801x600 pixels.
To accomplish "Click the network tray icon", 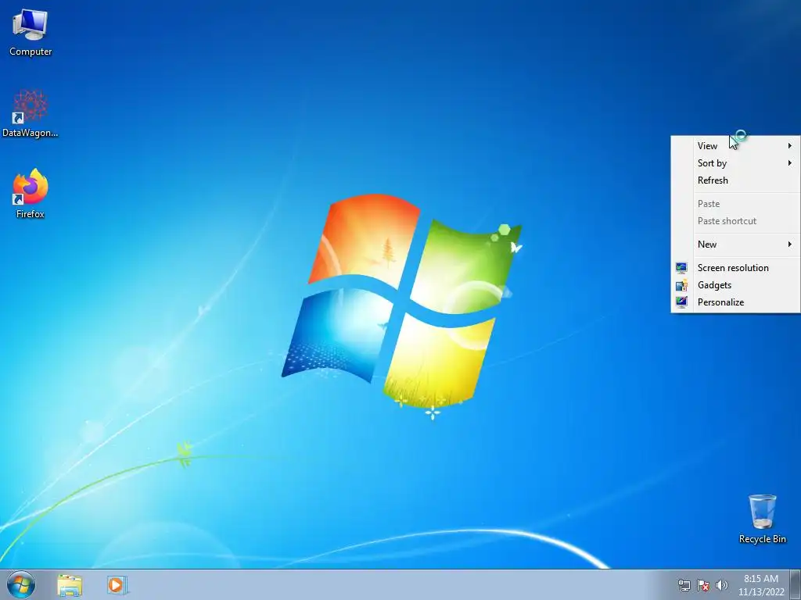I will point(684,585).
